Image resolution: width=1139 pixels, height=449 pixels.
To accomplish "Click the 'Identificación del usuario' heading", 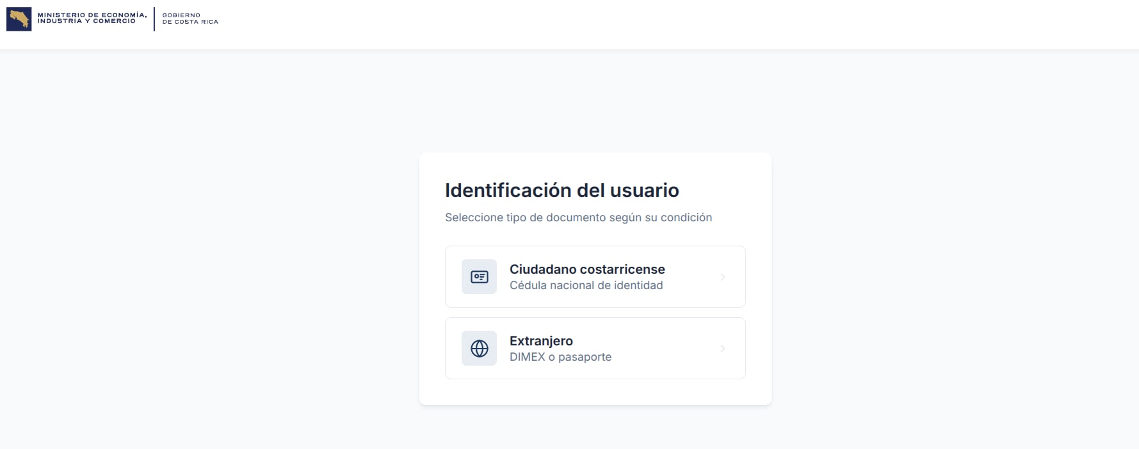I will pos(562,190).
